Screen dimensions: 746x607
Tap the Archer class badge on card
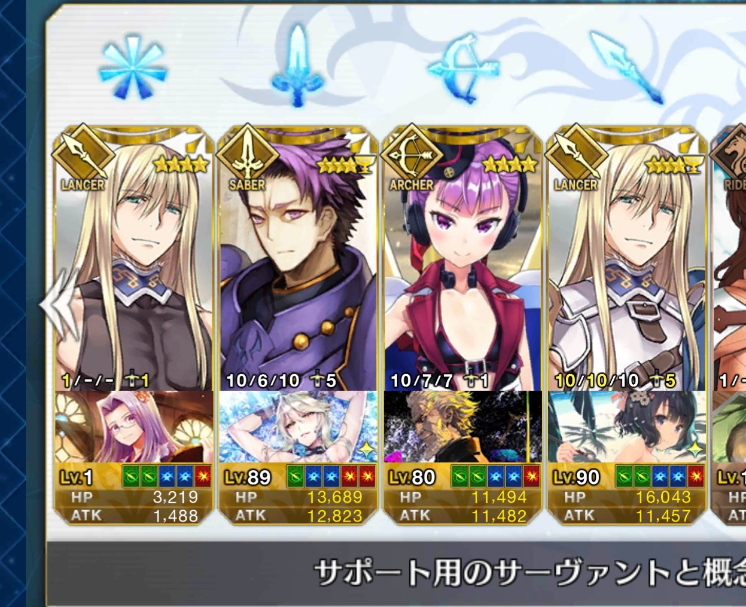coord(412,158)
